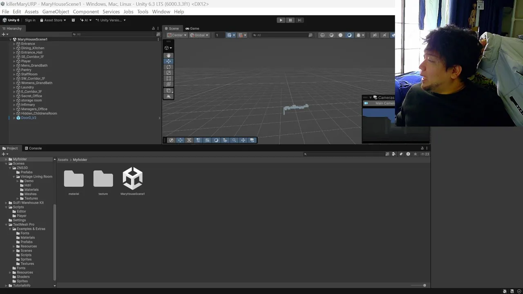Viewport: 523px width, 294px height.
Task: Open the Window menu
Action: 161,11
